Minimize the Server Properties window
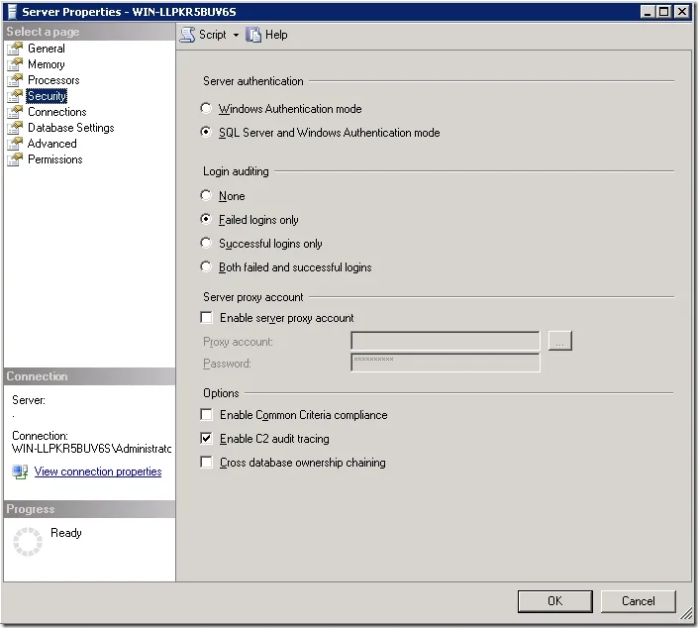698x628 pixels. 648,12
